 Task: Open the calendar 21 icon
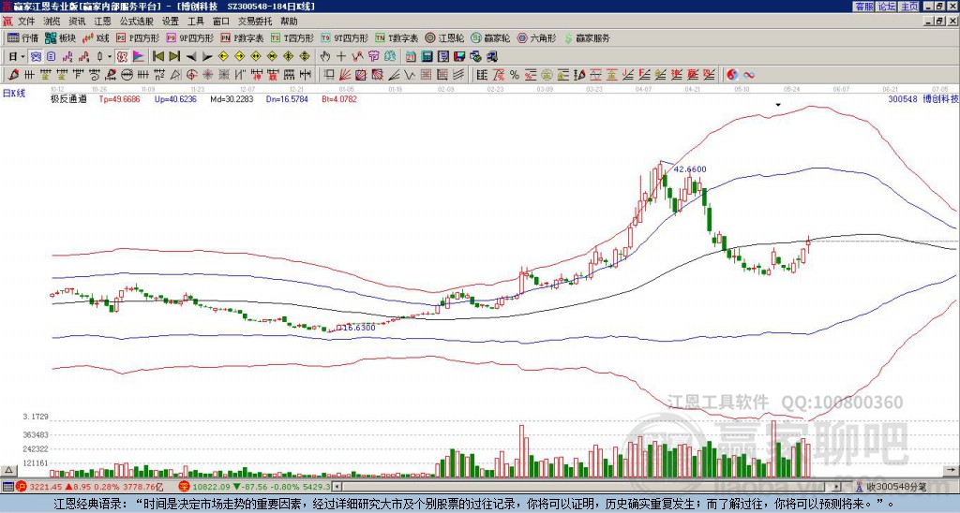[x=411, y=57]
